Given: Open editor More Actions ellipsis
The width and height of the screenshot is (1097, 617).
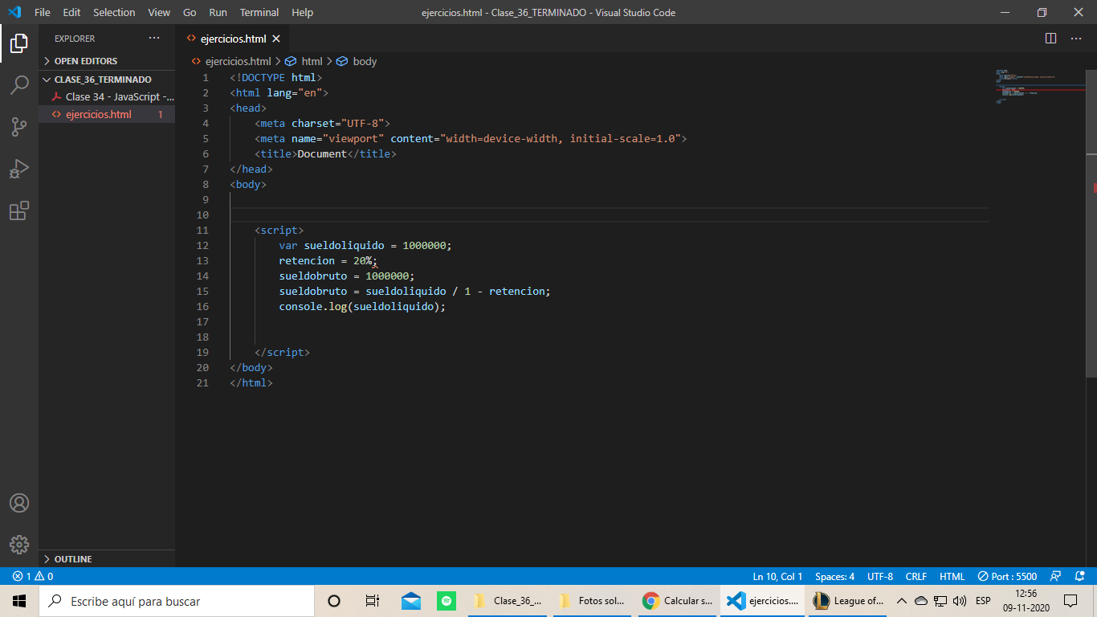Looking at the screenshot, I should click(x=1075, y=39).
